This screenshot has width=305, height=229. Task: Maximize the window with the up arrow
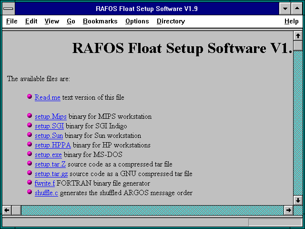pos(297,9)
